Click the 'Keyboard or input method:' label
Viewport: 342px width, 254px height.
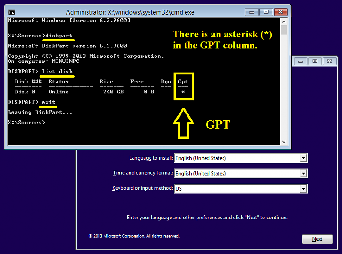[143, 188]
